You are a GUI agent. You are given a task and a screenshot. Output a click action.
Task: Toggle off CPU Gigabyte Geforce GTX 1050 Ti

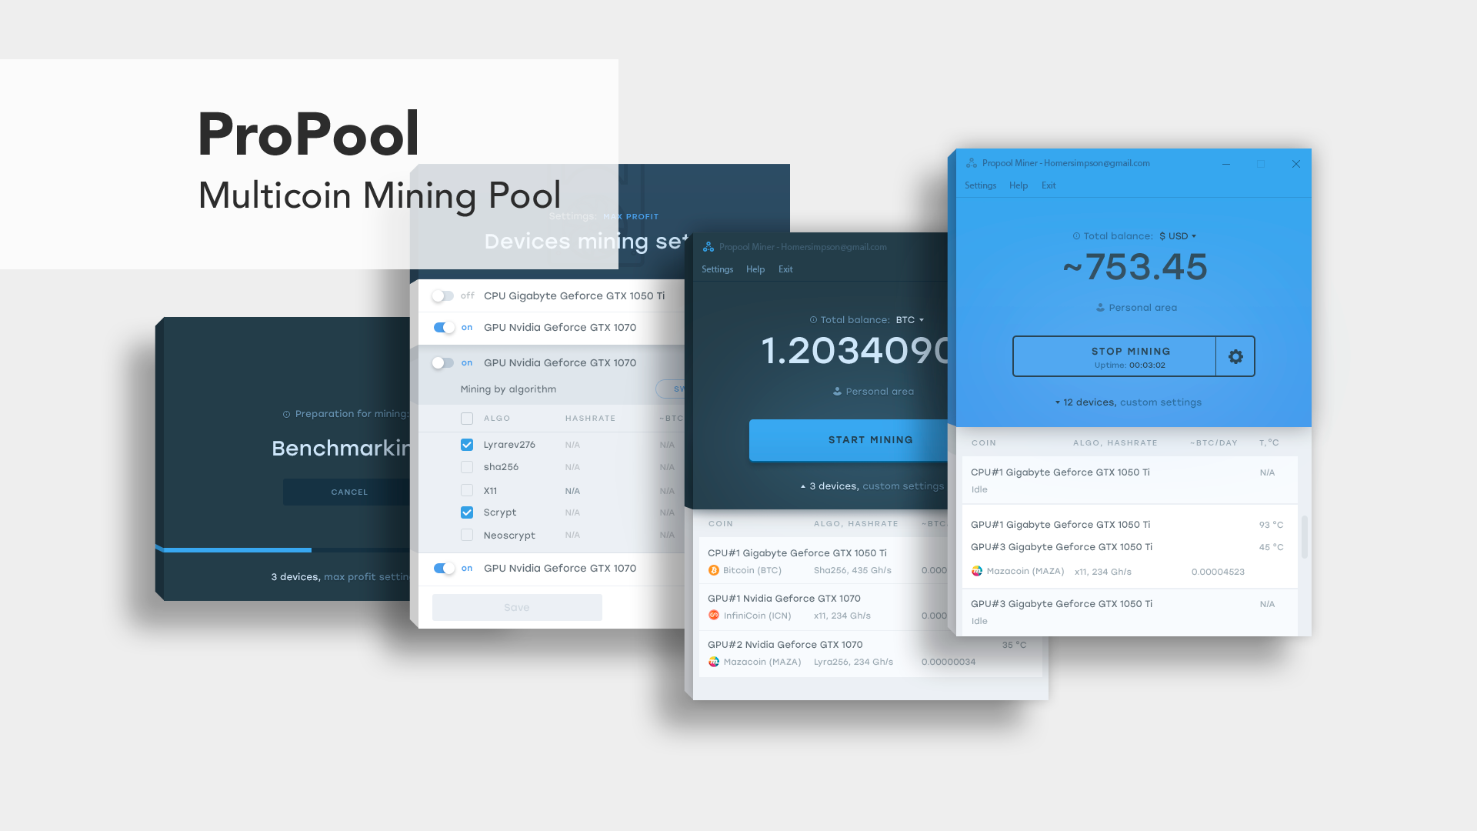coord(442,295)
